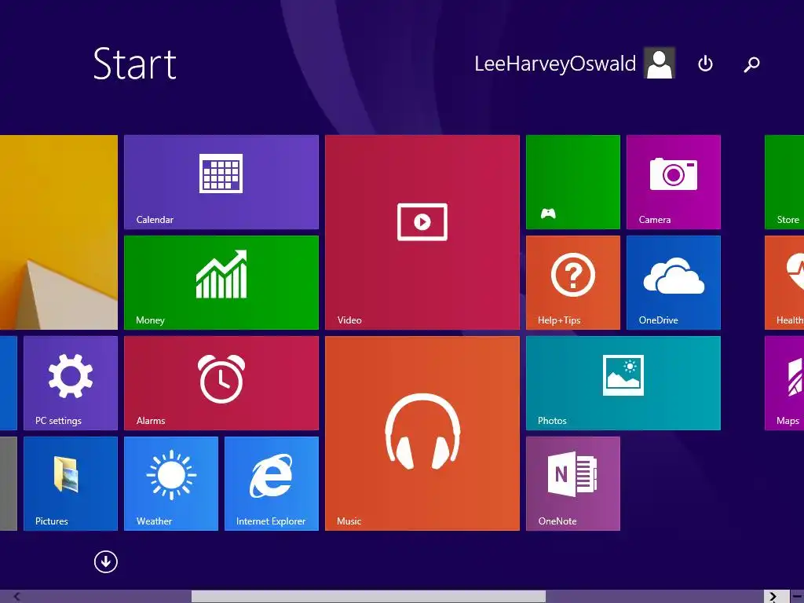Click the power options button
This screenshot has width=804, height=603.
pos(705,64)
